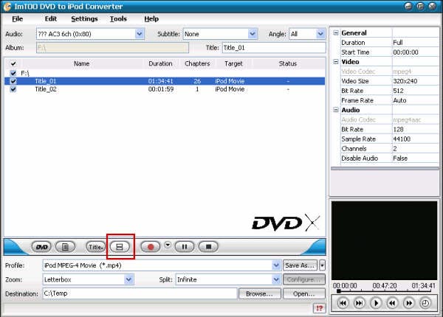Uncheck the F:\ drive checkbox
The height and width of the screenshot is (317, 443).
pos(13,73)
